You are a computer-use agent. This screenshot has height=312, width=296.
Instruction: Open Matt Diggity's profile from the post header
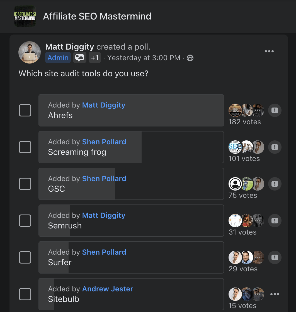point(69,47)
